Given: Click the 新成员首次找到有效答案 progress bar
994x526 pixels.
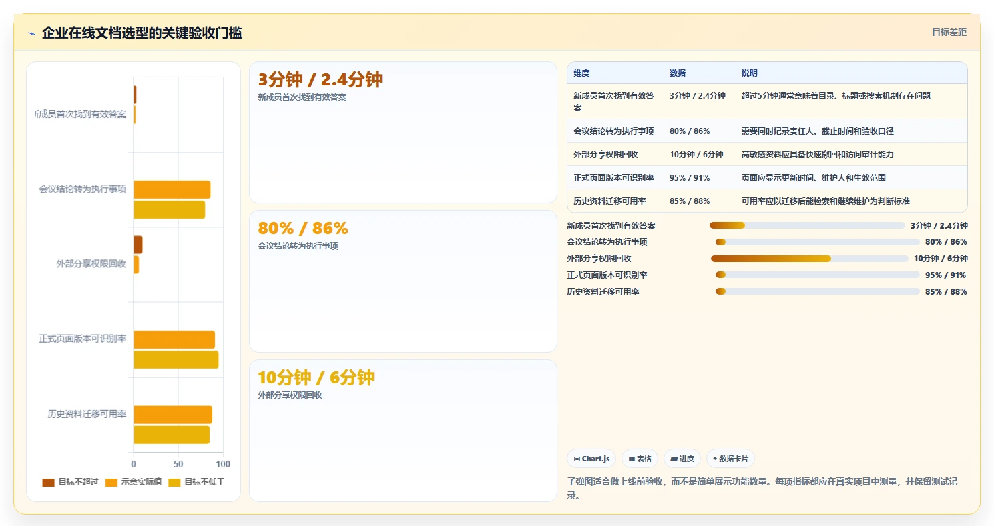Looking at the screenshot, I should pos(807,225).
